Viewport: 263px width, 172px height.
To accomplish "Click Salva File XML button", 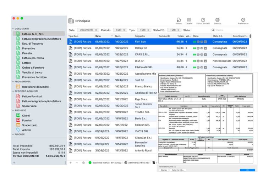I will (178, 170).
